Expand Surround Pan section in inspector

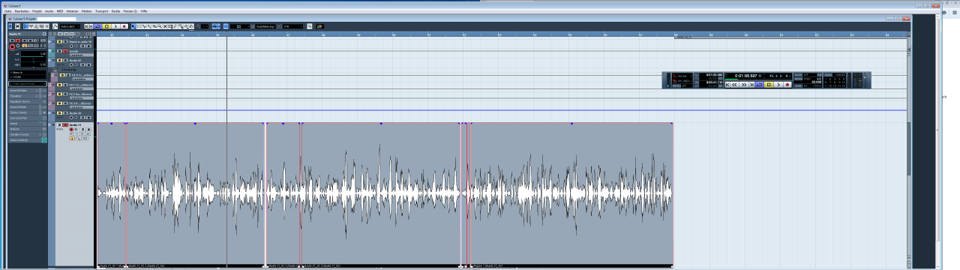point(28,118)
